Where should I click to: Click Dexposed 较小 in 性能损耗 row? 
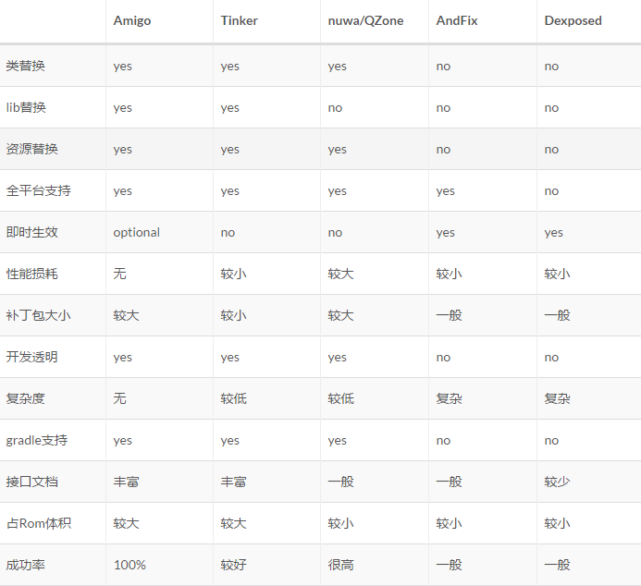[x=557, y=274]
